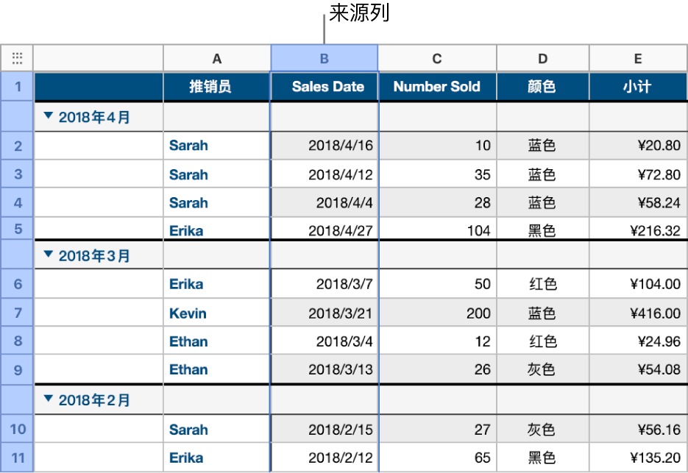Select row 1 by its row number
Screen dimensions: 688x473
tap(17, 86)
